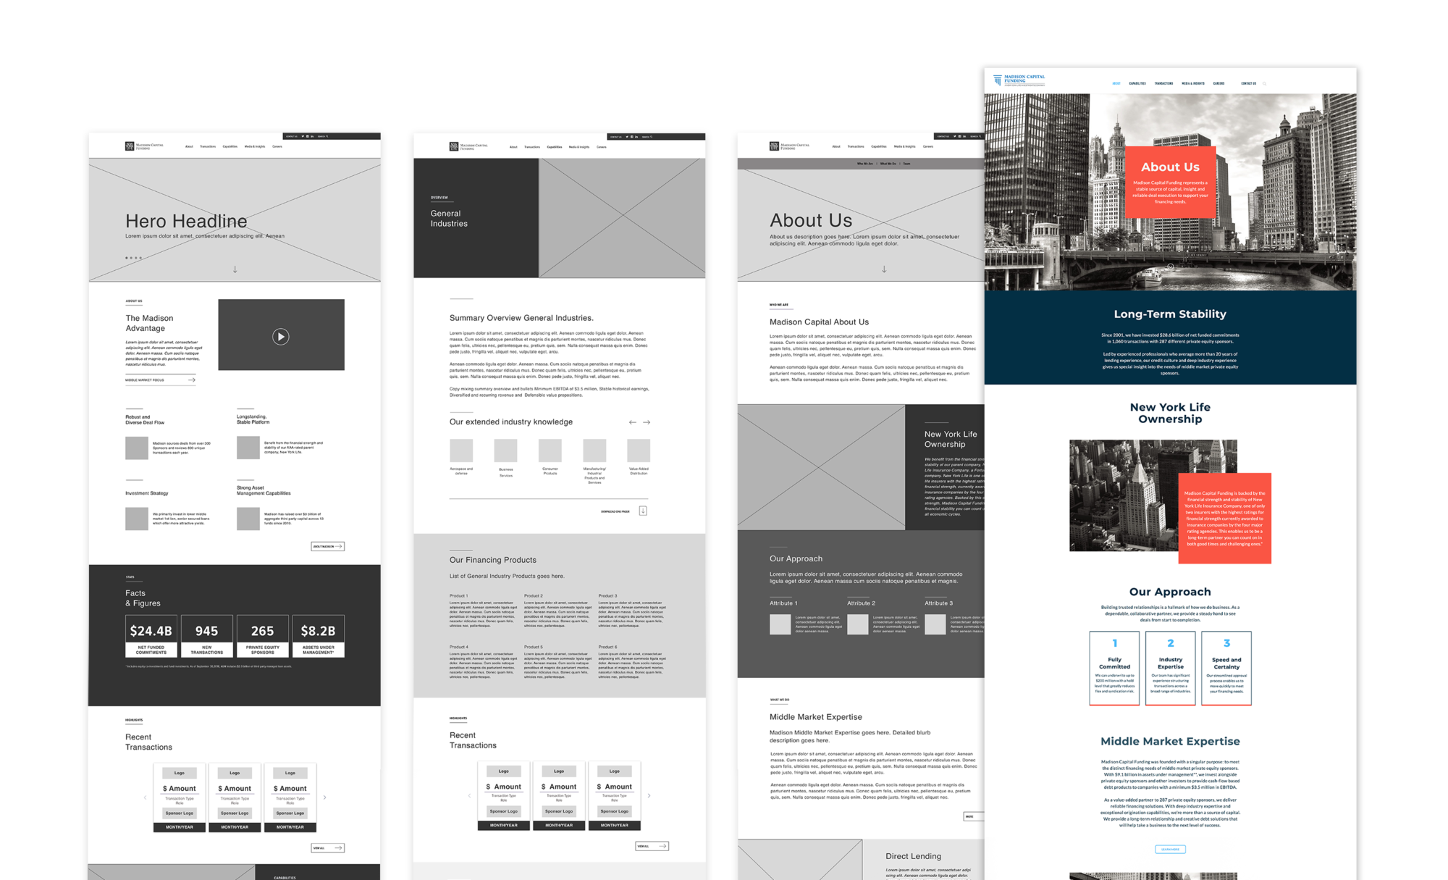
Task: Expand the Overview section in General Industries
Action: coord(439,198)
